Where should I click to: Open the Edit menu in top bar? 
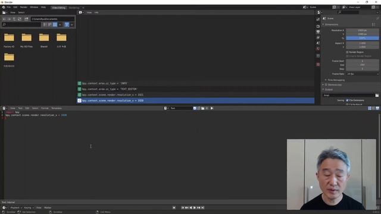click(15, 7)
